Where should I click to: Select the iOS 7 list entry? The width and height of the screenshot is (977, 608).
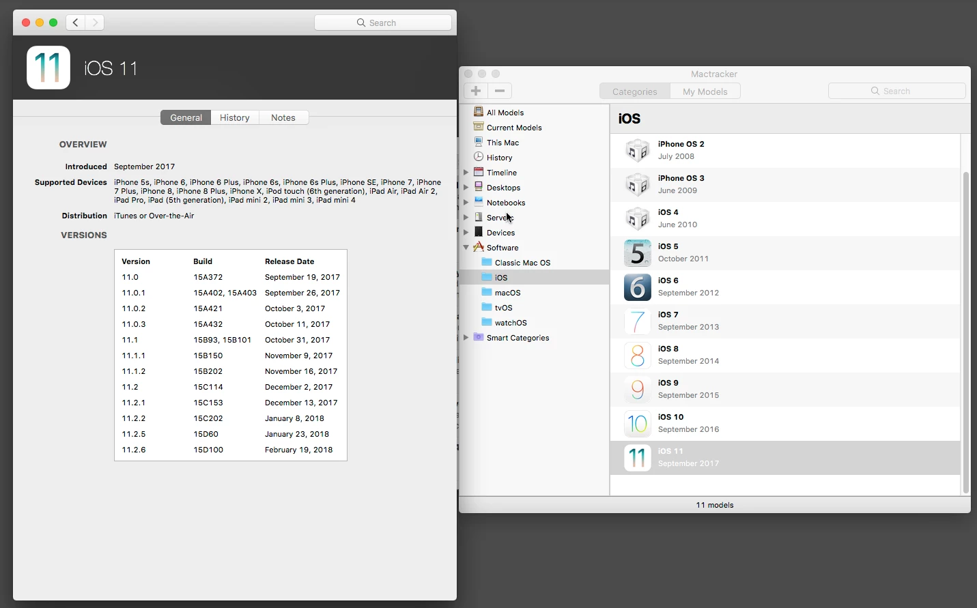785,321
